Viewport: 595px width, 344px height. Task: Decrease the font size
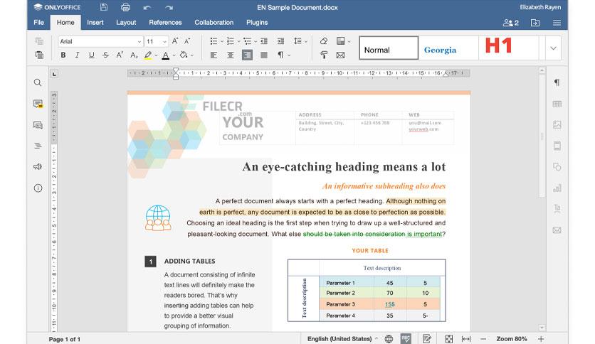click(x=187, y=41)
